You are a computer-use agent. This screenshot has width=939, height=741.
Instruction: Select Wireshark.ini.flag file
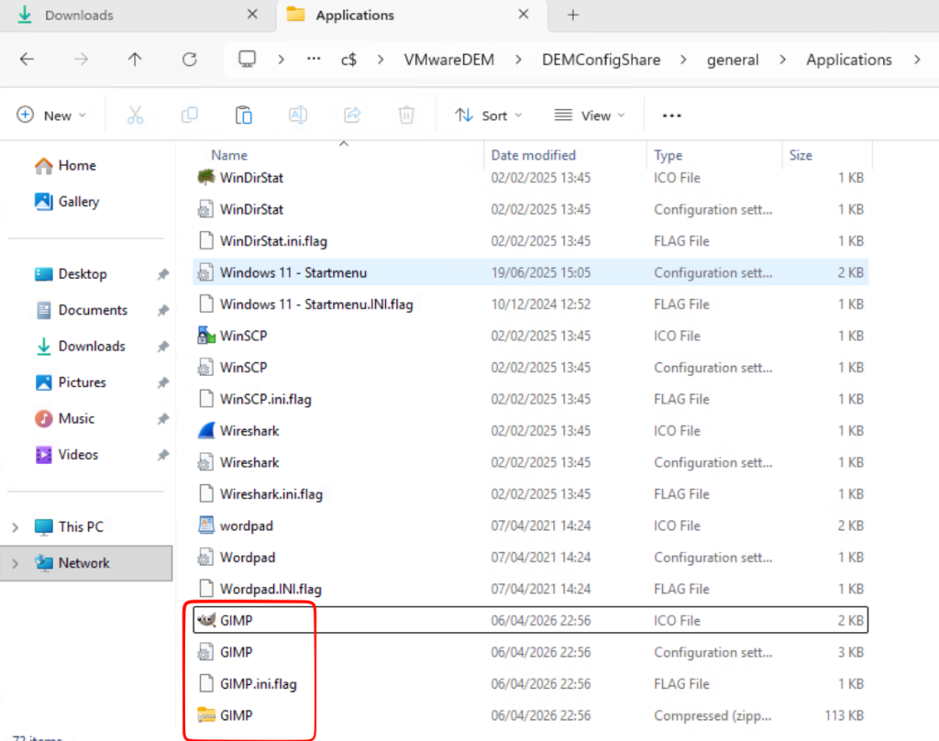(531, 494)
